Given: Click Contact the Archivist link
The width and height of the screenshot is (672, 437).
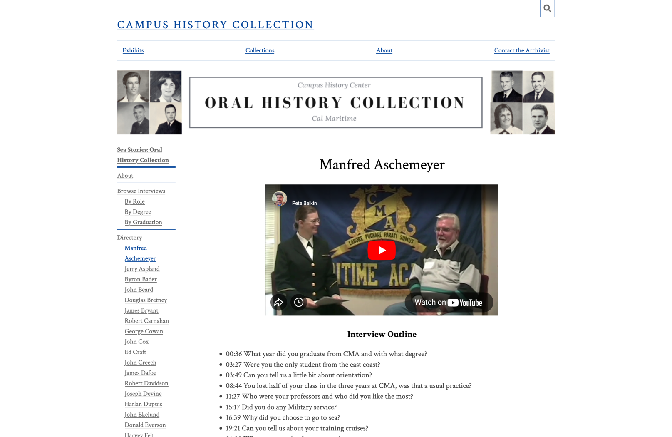Looking at the screenshot, I should pos(521,50).
